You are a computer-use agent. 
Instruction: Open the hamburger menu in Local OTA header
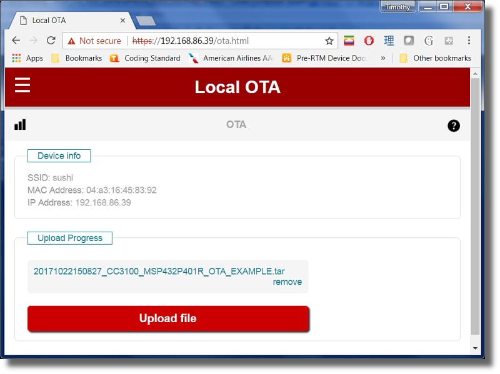[x=22, y=86]
